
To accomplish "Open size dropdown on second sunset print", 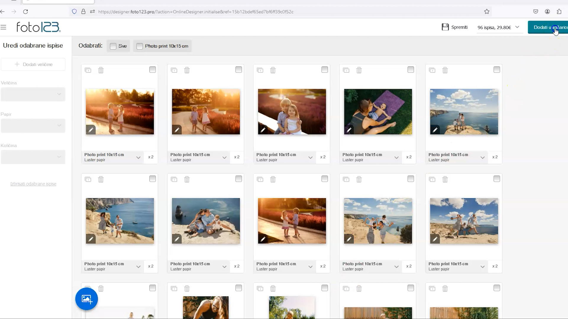I will (224, 157).
